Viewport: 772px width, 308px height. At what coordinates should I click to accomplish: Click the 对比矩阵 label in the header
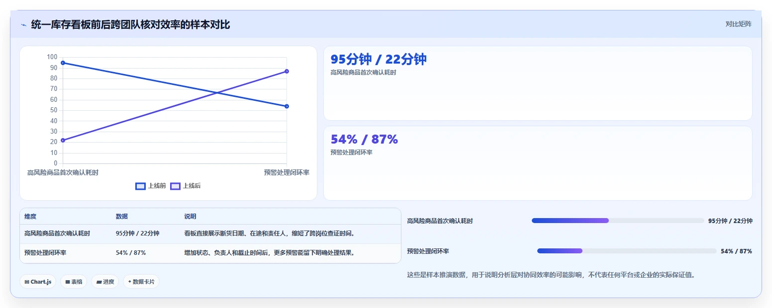(739, 24)
